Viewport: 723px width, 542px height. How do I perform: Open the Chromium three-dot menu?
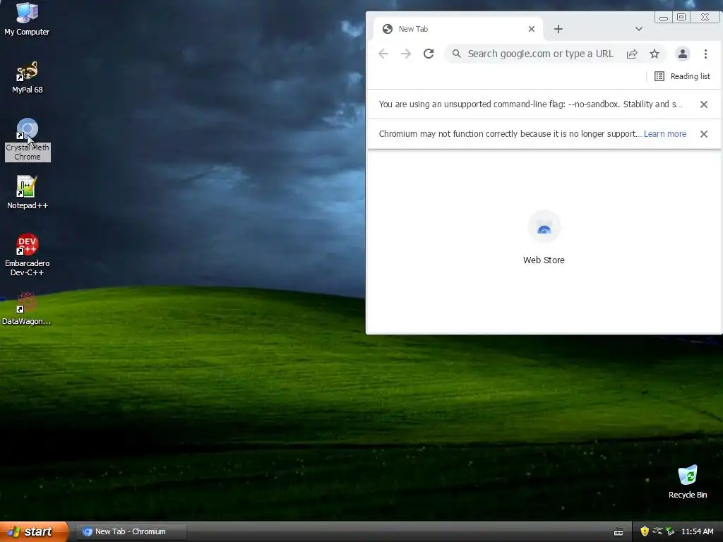[705, 54]
